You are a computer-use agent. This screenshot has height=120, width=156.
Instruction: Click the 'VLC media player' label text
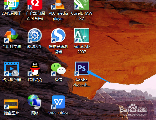(x=58, y=16)
